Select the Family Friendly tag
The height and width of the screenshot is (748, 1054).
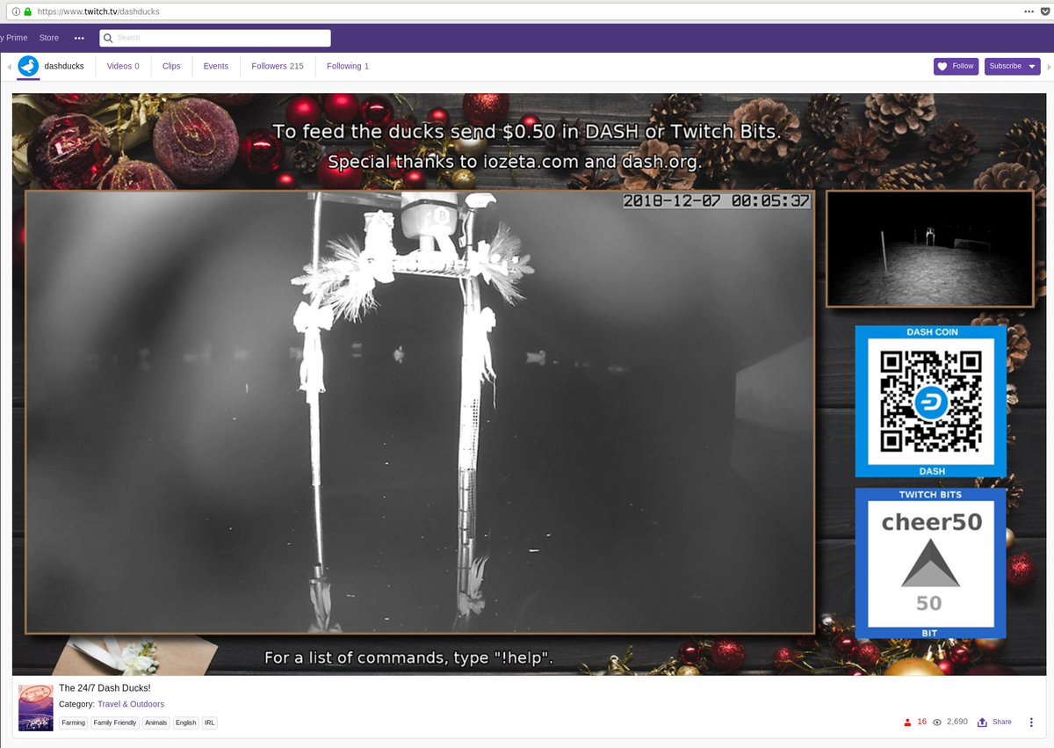[115, 723]
